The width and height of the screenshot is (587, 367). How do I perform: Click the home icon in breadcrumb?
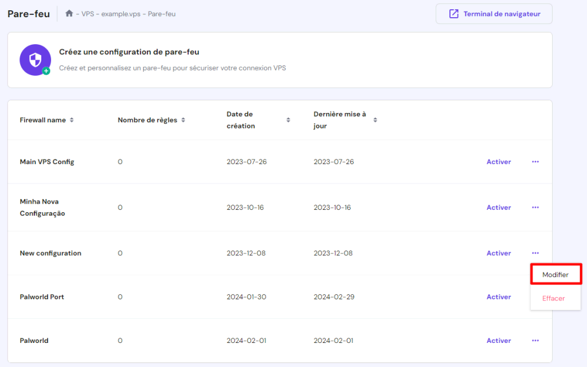pyautogui.click(x=69, y=14)
